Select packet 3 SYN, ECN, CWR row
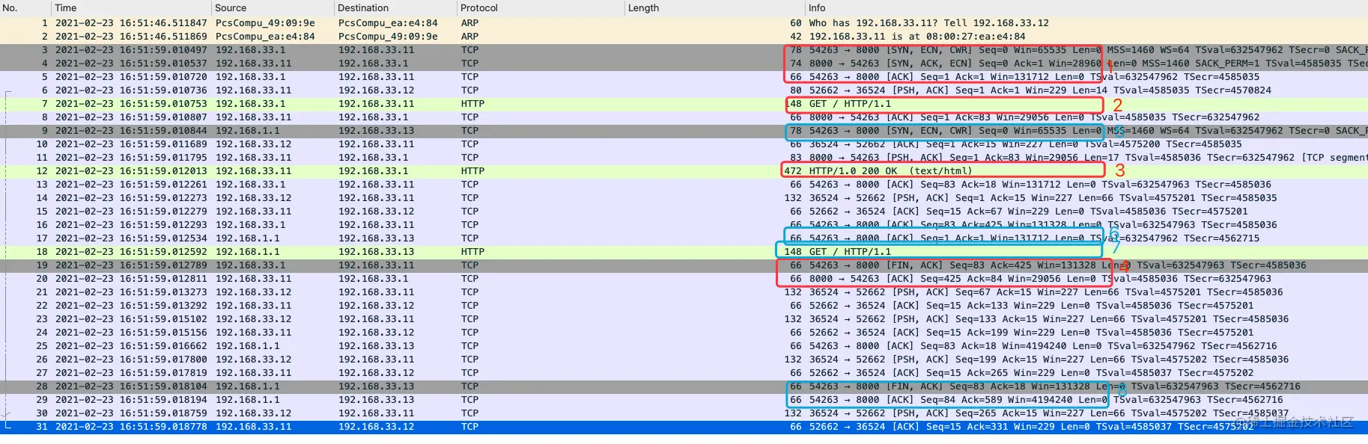Viewport: 1368px width, 444px height. coord(684,50)
